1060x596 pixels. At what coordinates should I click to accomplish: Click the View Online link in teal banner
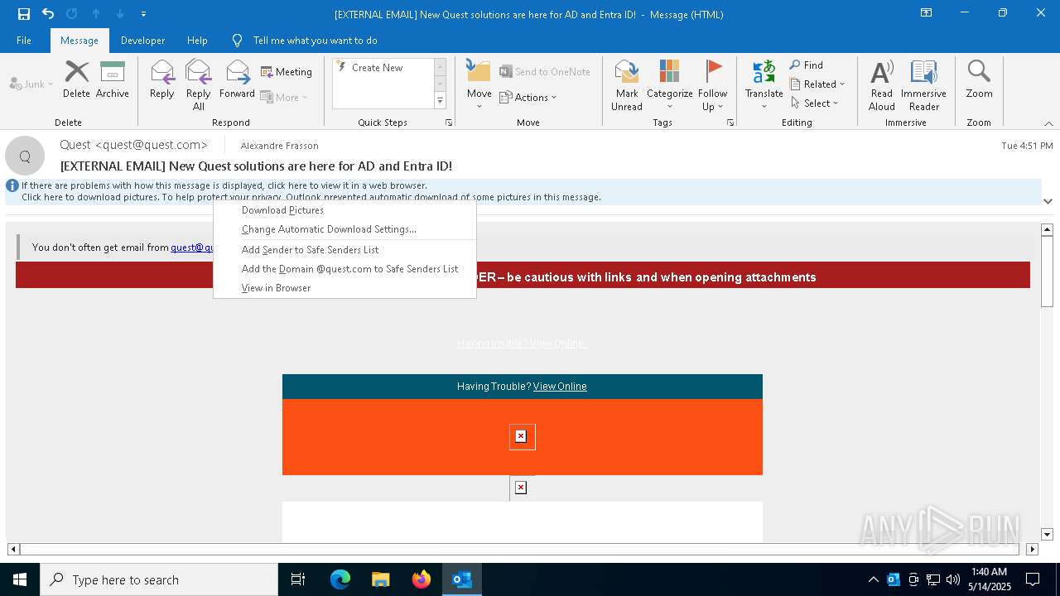point(560,387)
